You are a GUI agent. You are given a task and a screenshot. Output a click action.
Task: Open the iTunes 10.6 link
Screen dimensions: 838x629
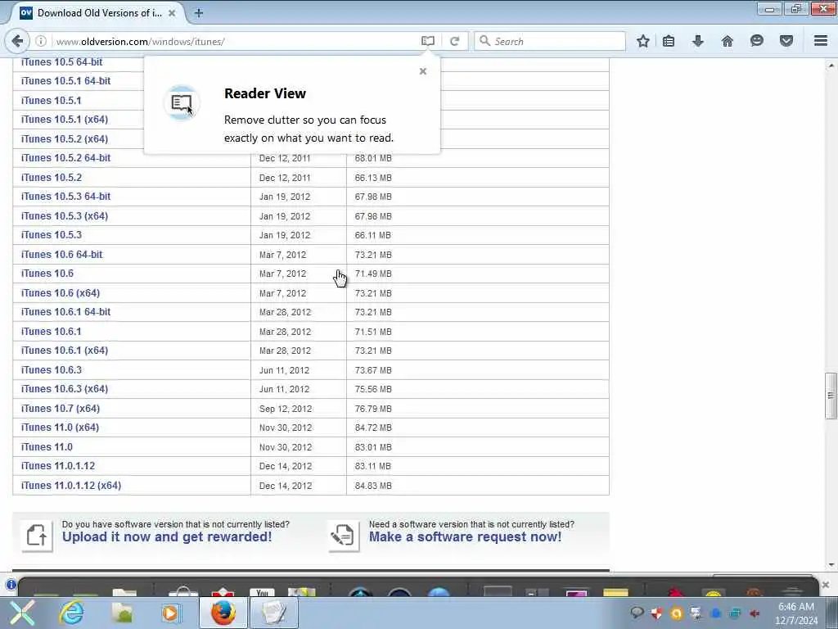(47, 274)
